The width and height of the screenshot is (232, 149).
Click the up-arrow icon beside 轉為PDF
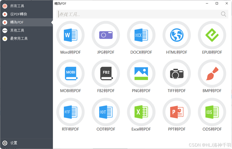point(5,22)
